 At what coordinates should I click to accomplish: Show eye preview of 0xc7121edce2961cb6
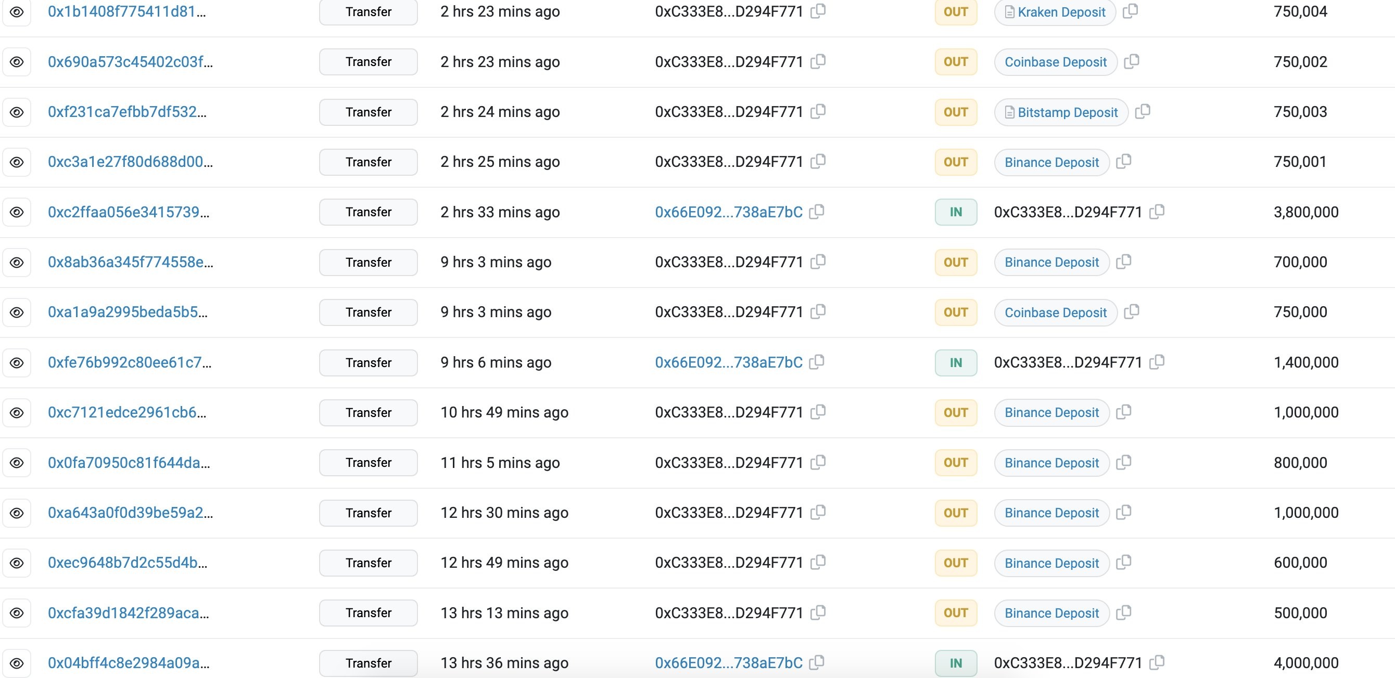point(17,413)
